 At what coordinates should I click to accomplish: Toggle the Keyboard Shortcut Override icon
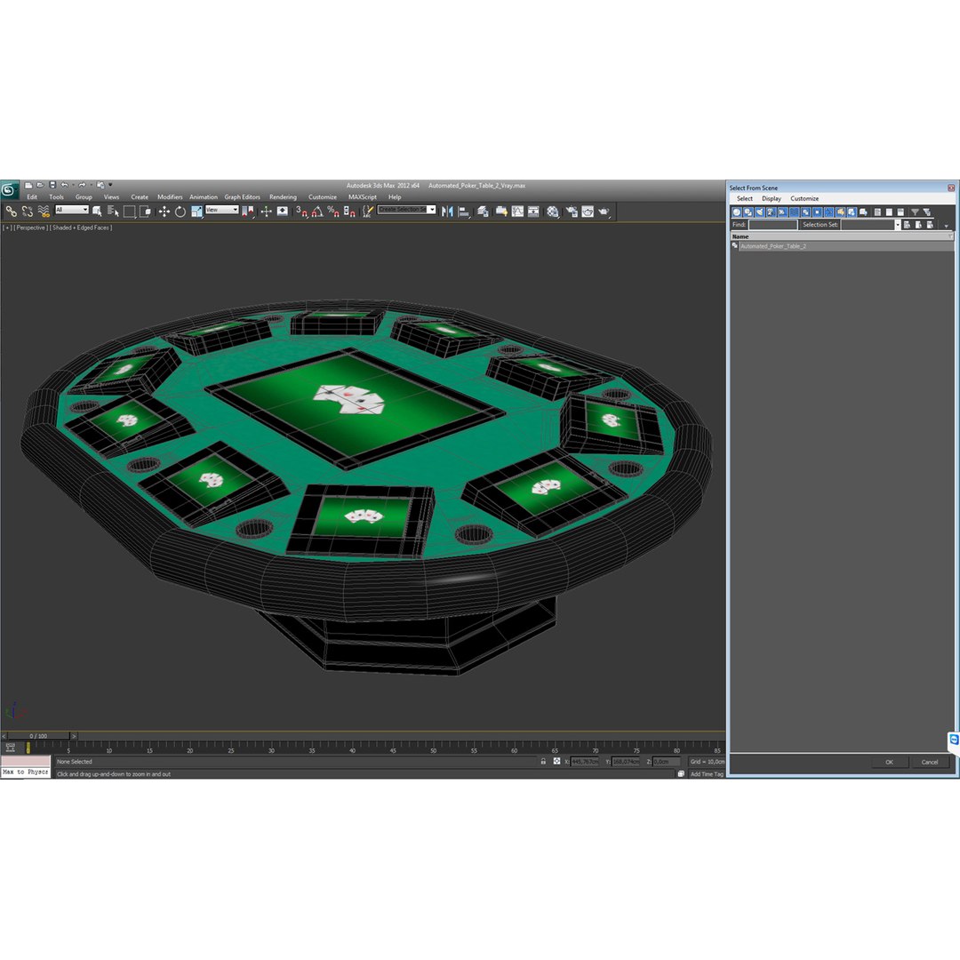point(283,212)
